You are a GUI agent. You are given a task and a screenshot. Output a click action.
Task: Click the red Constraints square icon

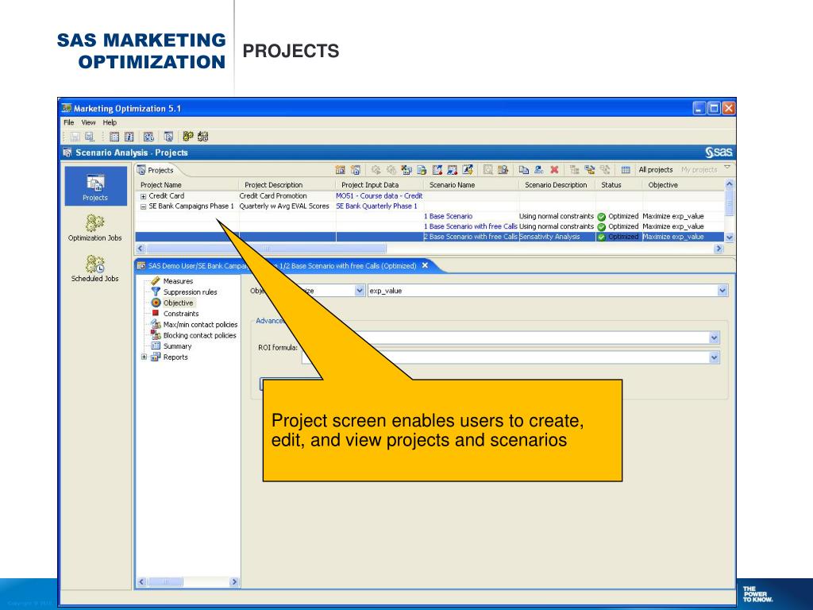click(155, 313)
